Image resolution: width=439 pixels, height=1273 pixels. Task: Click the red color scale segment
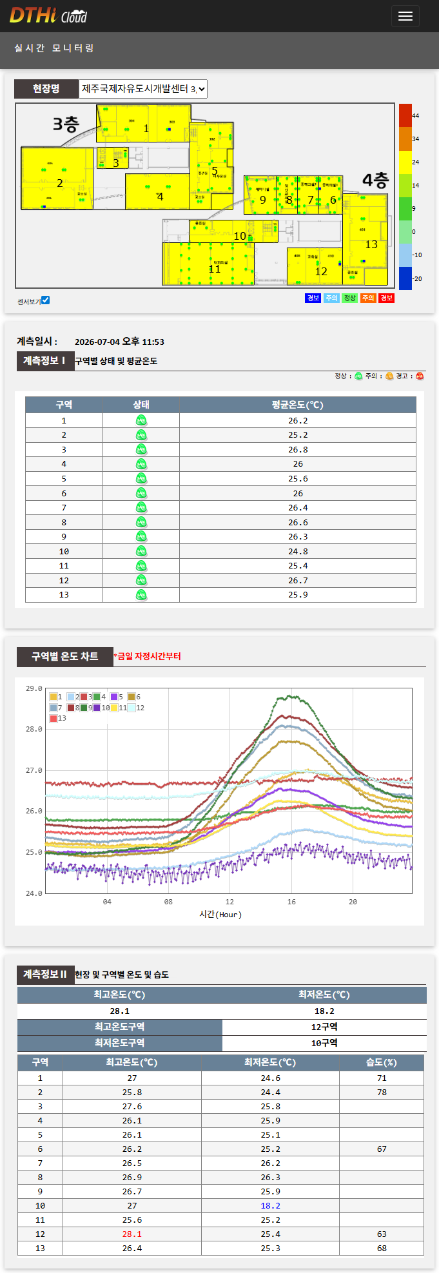pos(405,115)
